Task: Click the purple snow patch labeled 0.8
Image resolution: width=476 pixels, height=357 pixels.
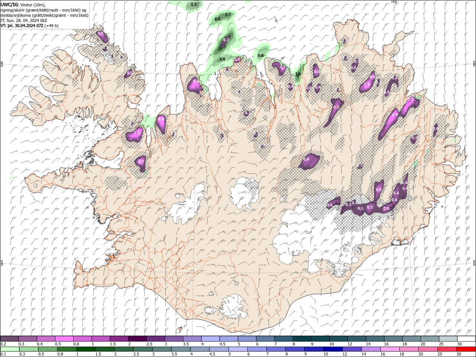Action: pyautogui.click(x=161, y=123)
